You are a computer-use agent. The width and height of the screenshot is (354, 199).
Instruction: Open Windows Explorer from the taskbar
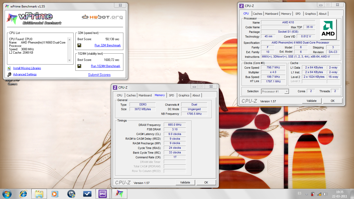(x=39, y=194)
